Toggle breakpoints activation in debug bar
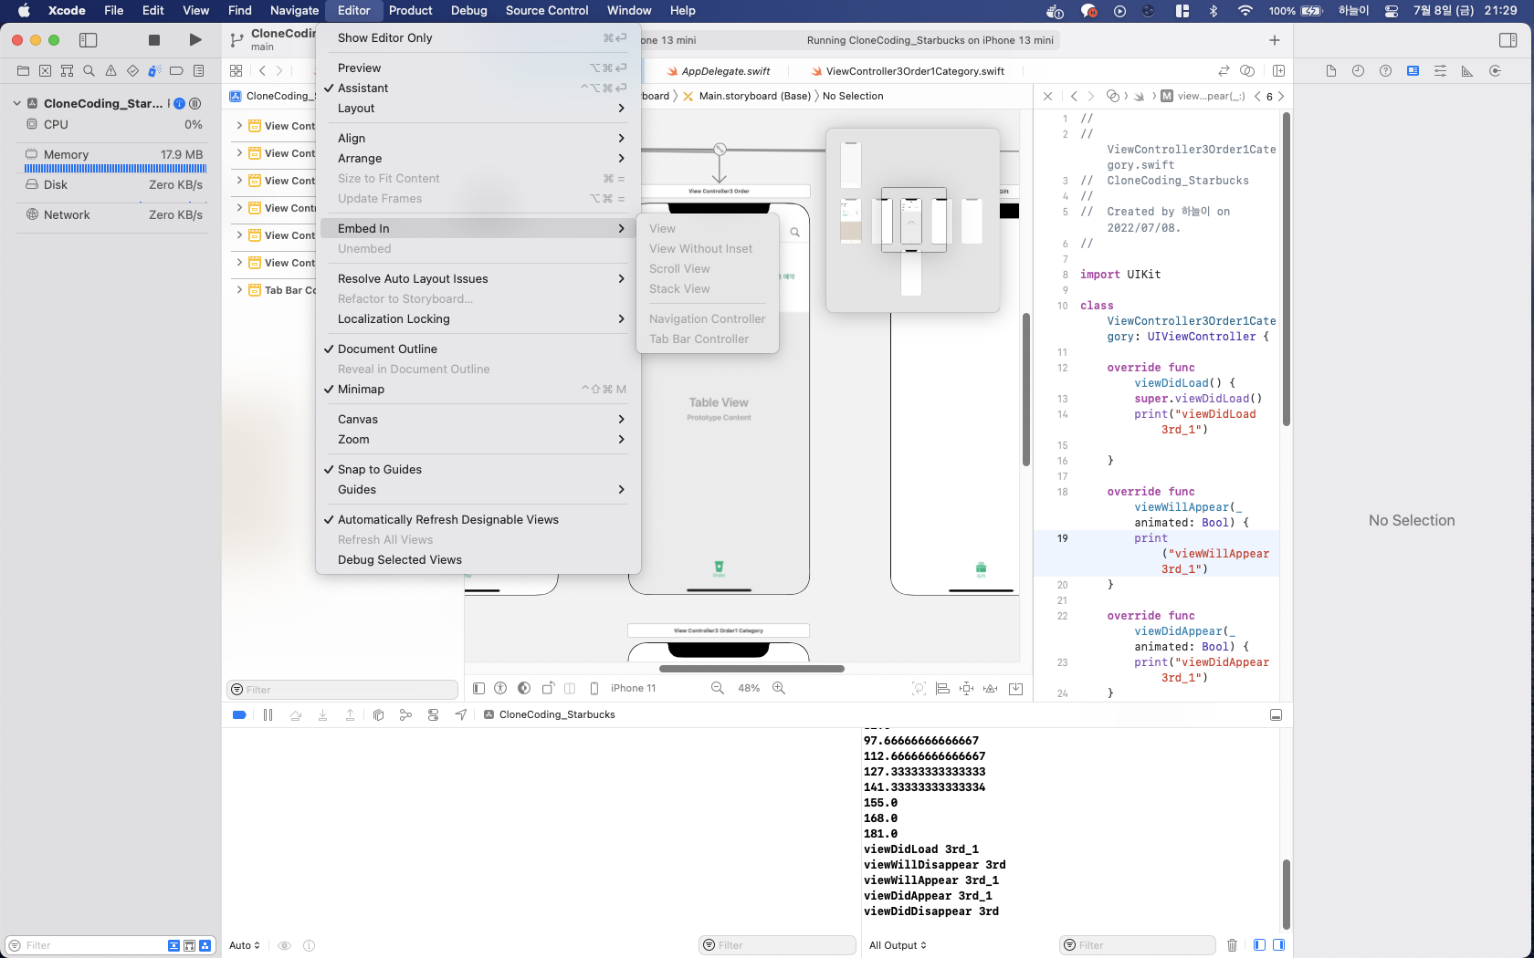The image size is (1534, 958). click(x=239, y=715)
